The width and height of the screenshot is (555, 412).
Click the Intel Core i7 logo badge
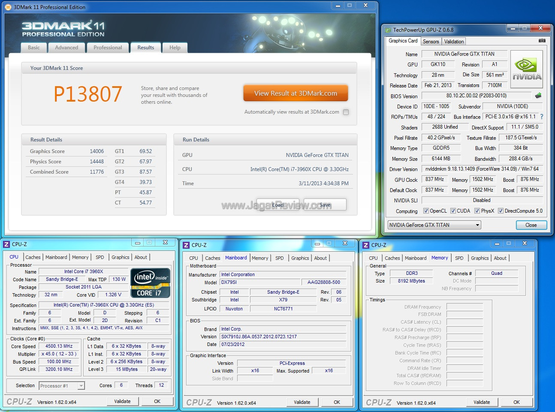coord(150,283)
